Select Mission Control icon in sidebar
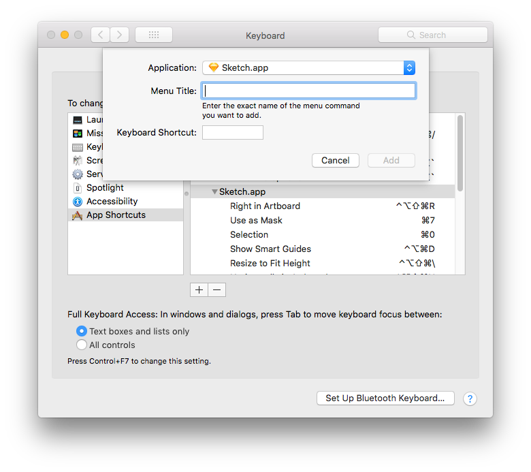This screenshot has height=472, width=531. (x=78, y=133)
